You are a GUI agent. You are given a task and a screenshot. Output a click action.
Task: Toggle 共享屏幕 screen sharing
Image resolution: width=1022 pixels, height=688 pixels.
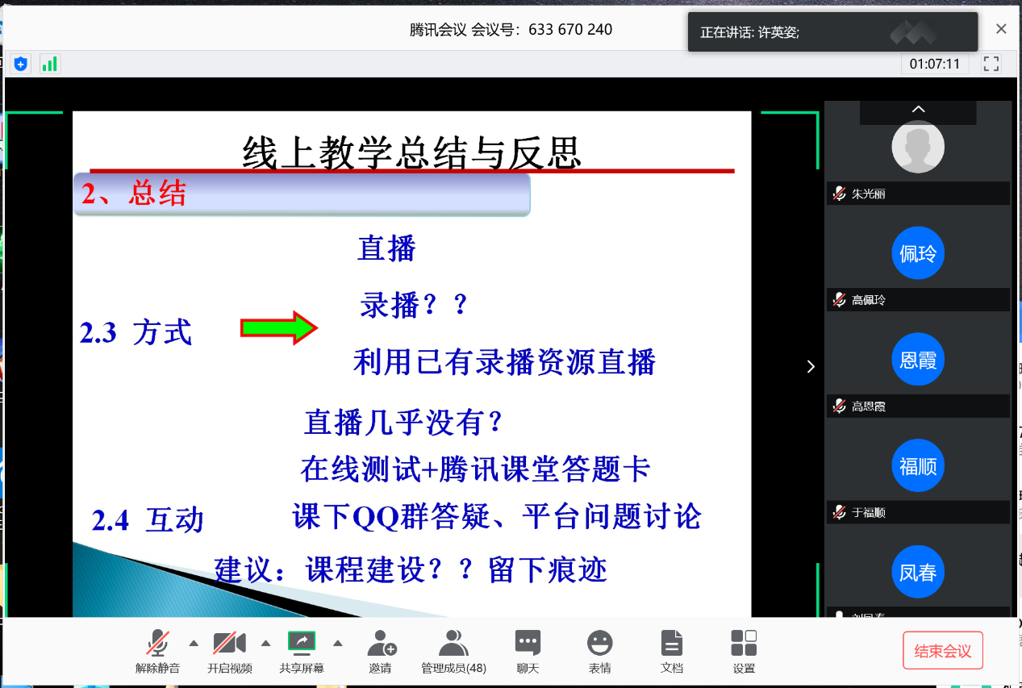(302, 651)
